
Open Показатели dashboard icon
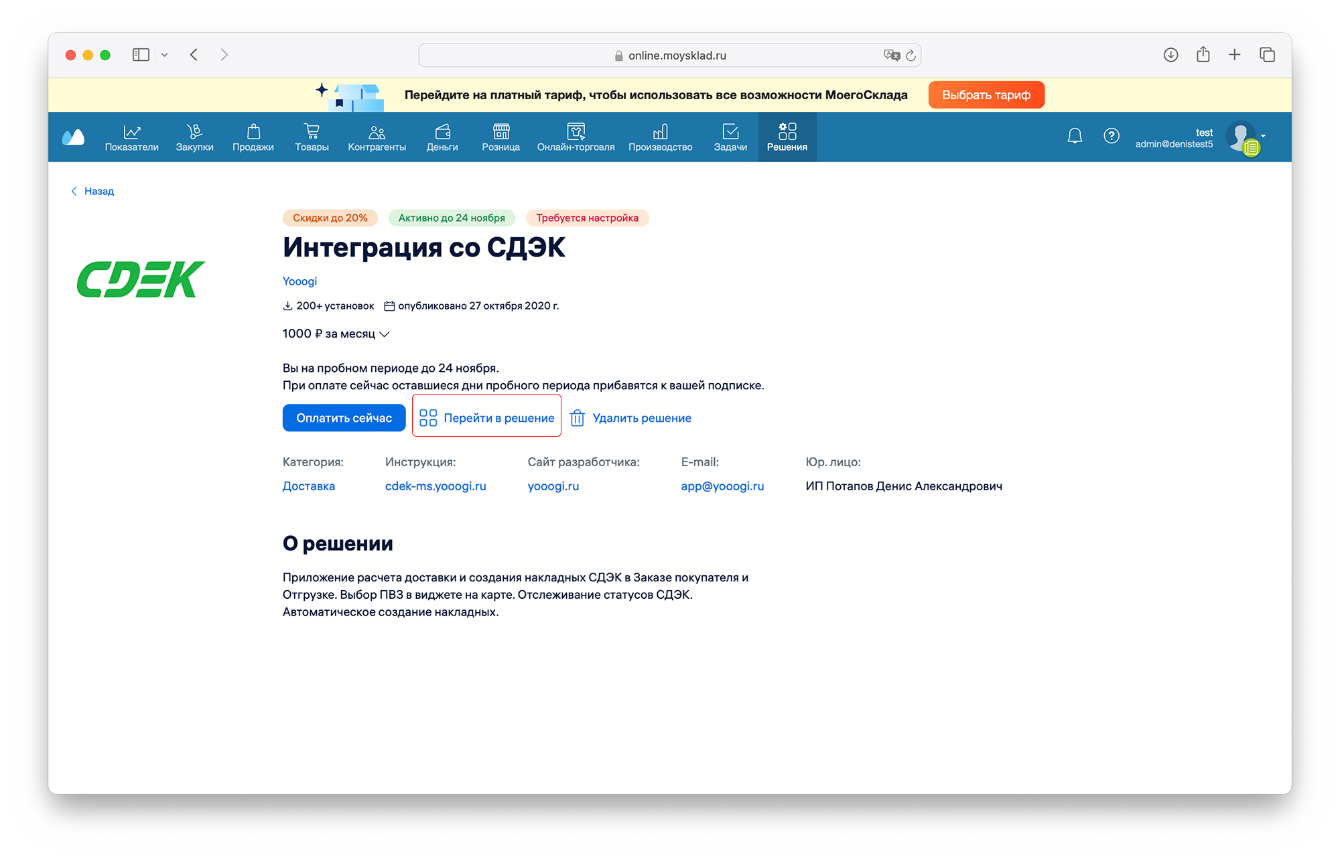click(x=131, y=131)
